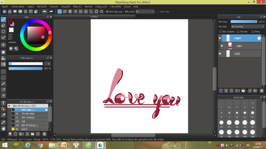Image resolution: width=266 pixels, height=149 pixels.
Task: Click the canvas horizontal scrollbar
Action: pos(133,135)
